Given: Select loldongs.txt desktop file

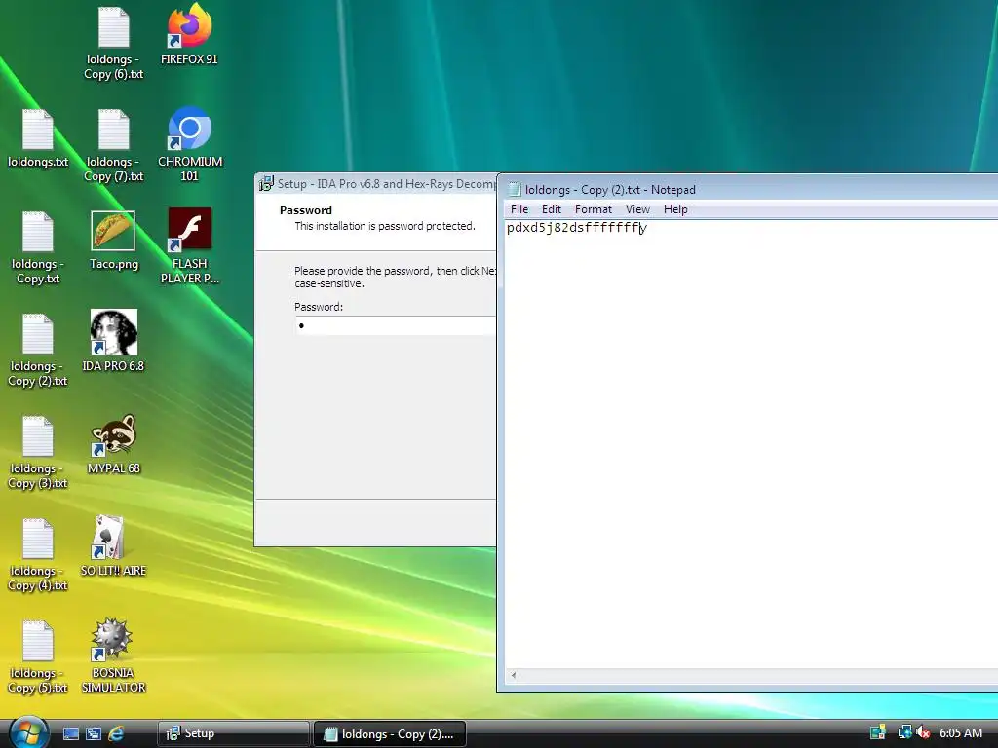Looking at the screenshot, I should pos(38,138).
